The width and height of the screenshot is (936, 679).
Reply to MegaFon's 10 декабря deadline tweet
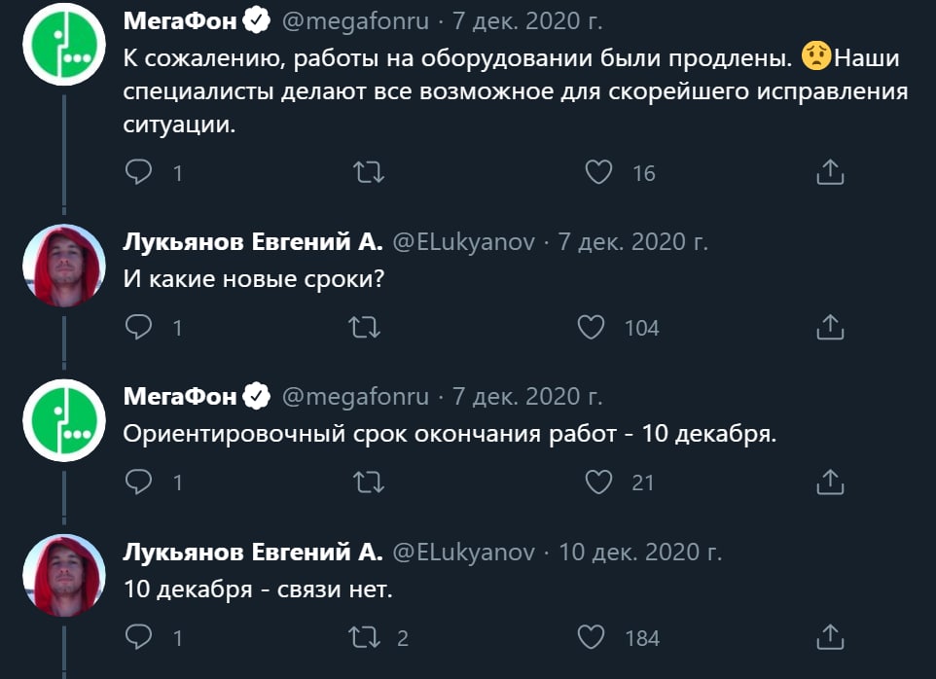point(139,482)
